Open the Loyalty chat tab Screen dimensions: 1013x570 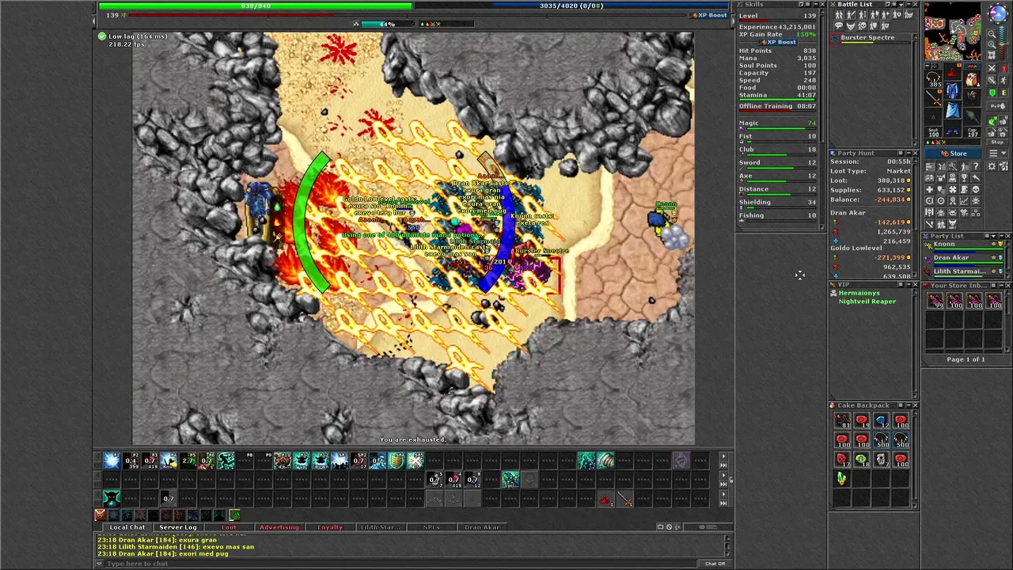pyautogui.click(x=330, y=527)
